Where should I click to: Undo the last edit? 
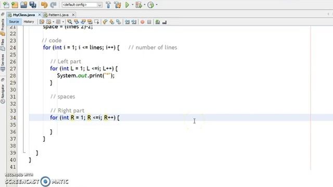click(x=44, y=5)
